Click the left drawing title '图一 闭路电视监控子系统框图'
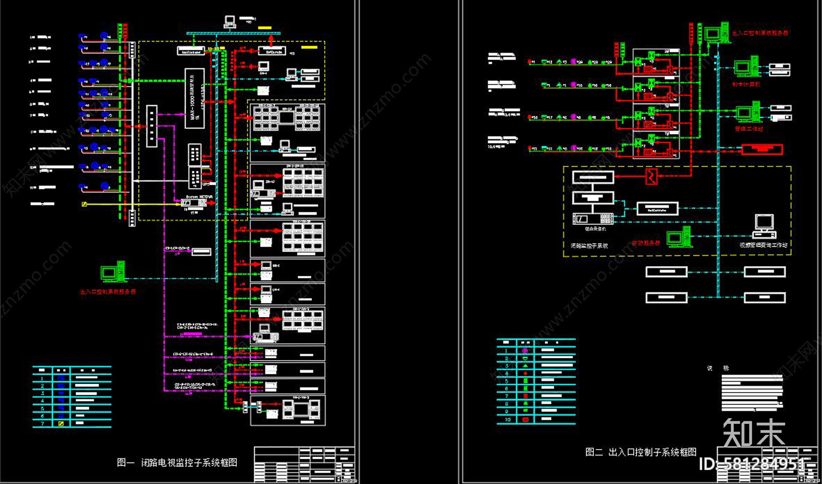 point(177,462)
